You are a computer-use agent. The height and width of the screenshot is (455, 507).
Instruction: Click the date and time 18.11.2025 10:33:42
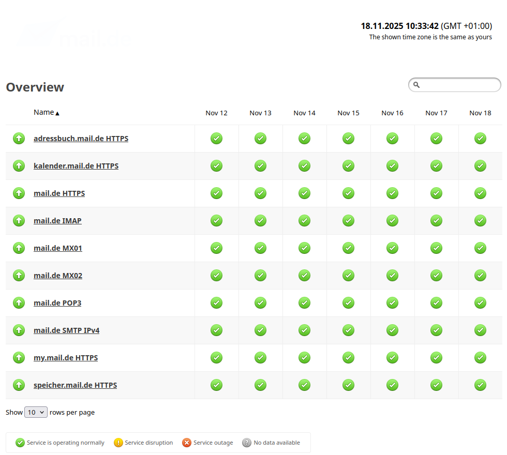coord(399,26)
